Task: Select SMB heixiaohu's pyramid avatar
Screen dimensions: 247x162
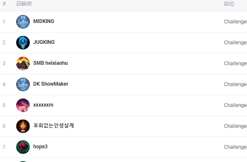Action: coord(23,64)
